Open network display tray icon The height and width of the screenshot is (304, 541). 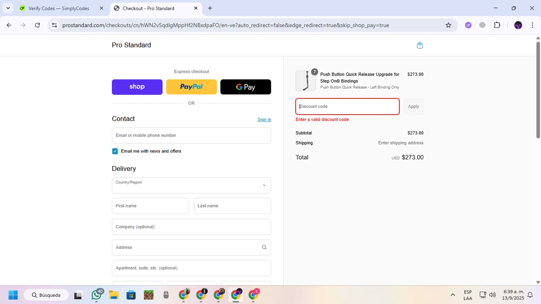483,295
